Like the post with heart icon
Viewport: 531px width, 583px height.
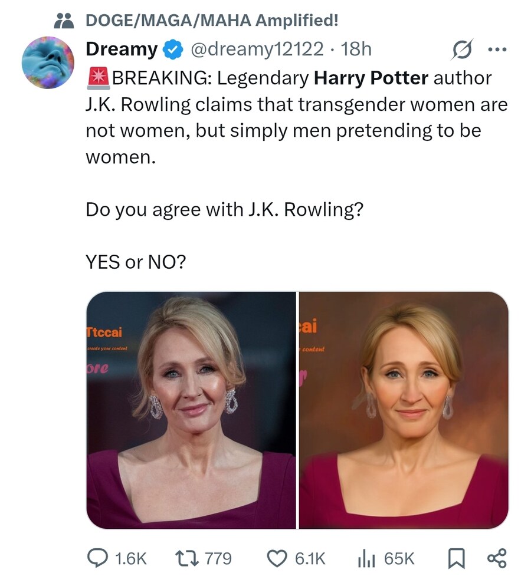(277, 559)
